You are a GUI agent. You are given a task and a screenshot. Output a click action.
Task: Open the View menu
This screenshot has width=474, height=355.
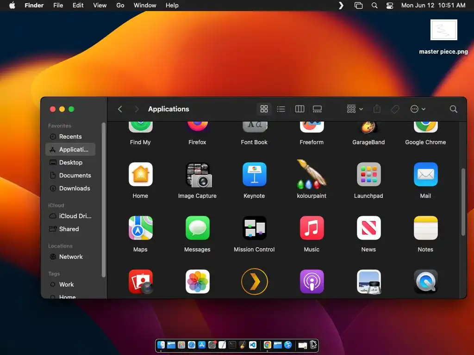pyautogui.click(x=100, y=6)
